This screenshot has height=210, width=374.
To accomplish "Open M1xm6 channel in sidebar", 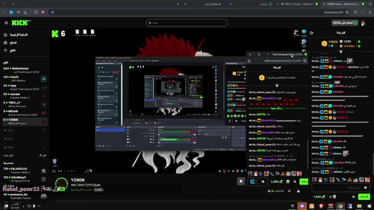I will [x=24, y=113].
